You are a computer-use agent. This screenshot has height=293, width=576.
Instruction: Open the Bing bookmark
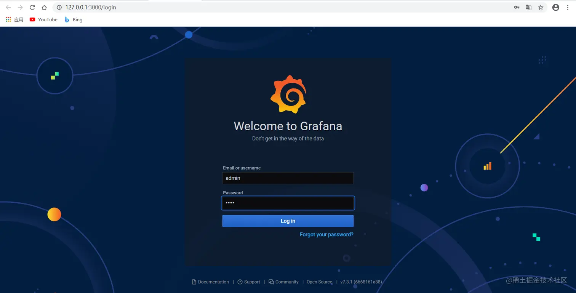click(74, 19)
